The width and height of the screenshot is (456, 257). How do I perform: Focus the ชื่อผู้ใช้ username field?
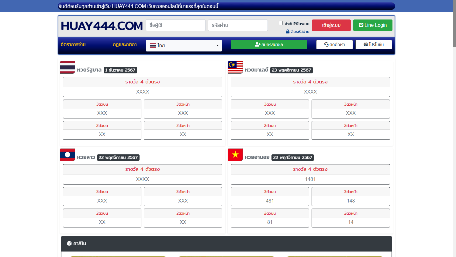176,25
